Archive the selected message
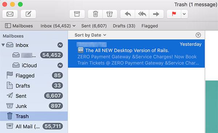The height and width of the screenshot is (133, 218). pyautogui.click(x=77, y=14)
